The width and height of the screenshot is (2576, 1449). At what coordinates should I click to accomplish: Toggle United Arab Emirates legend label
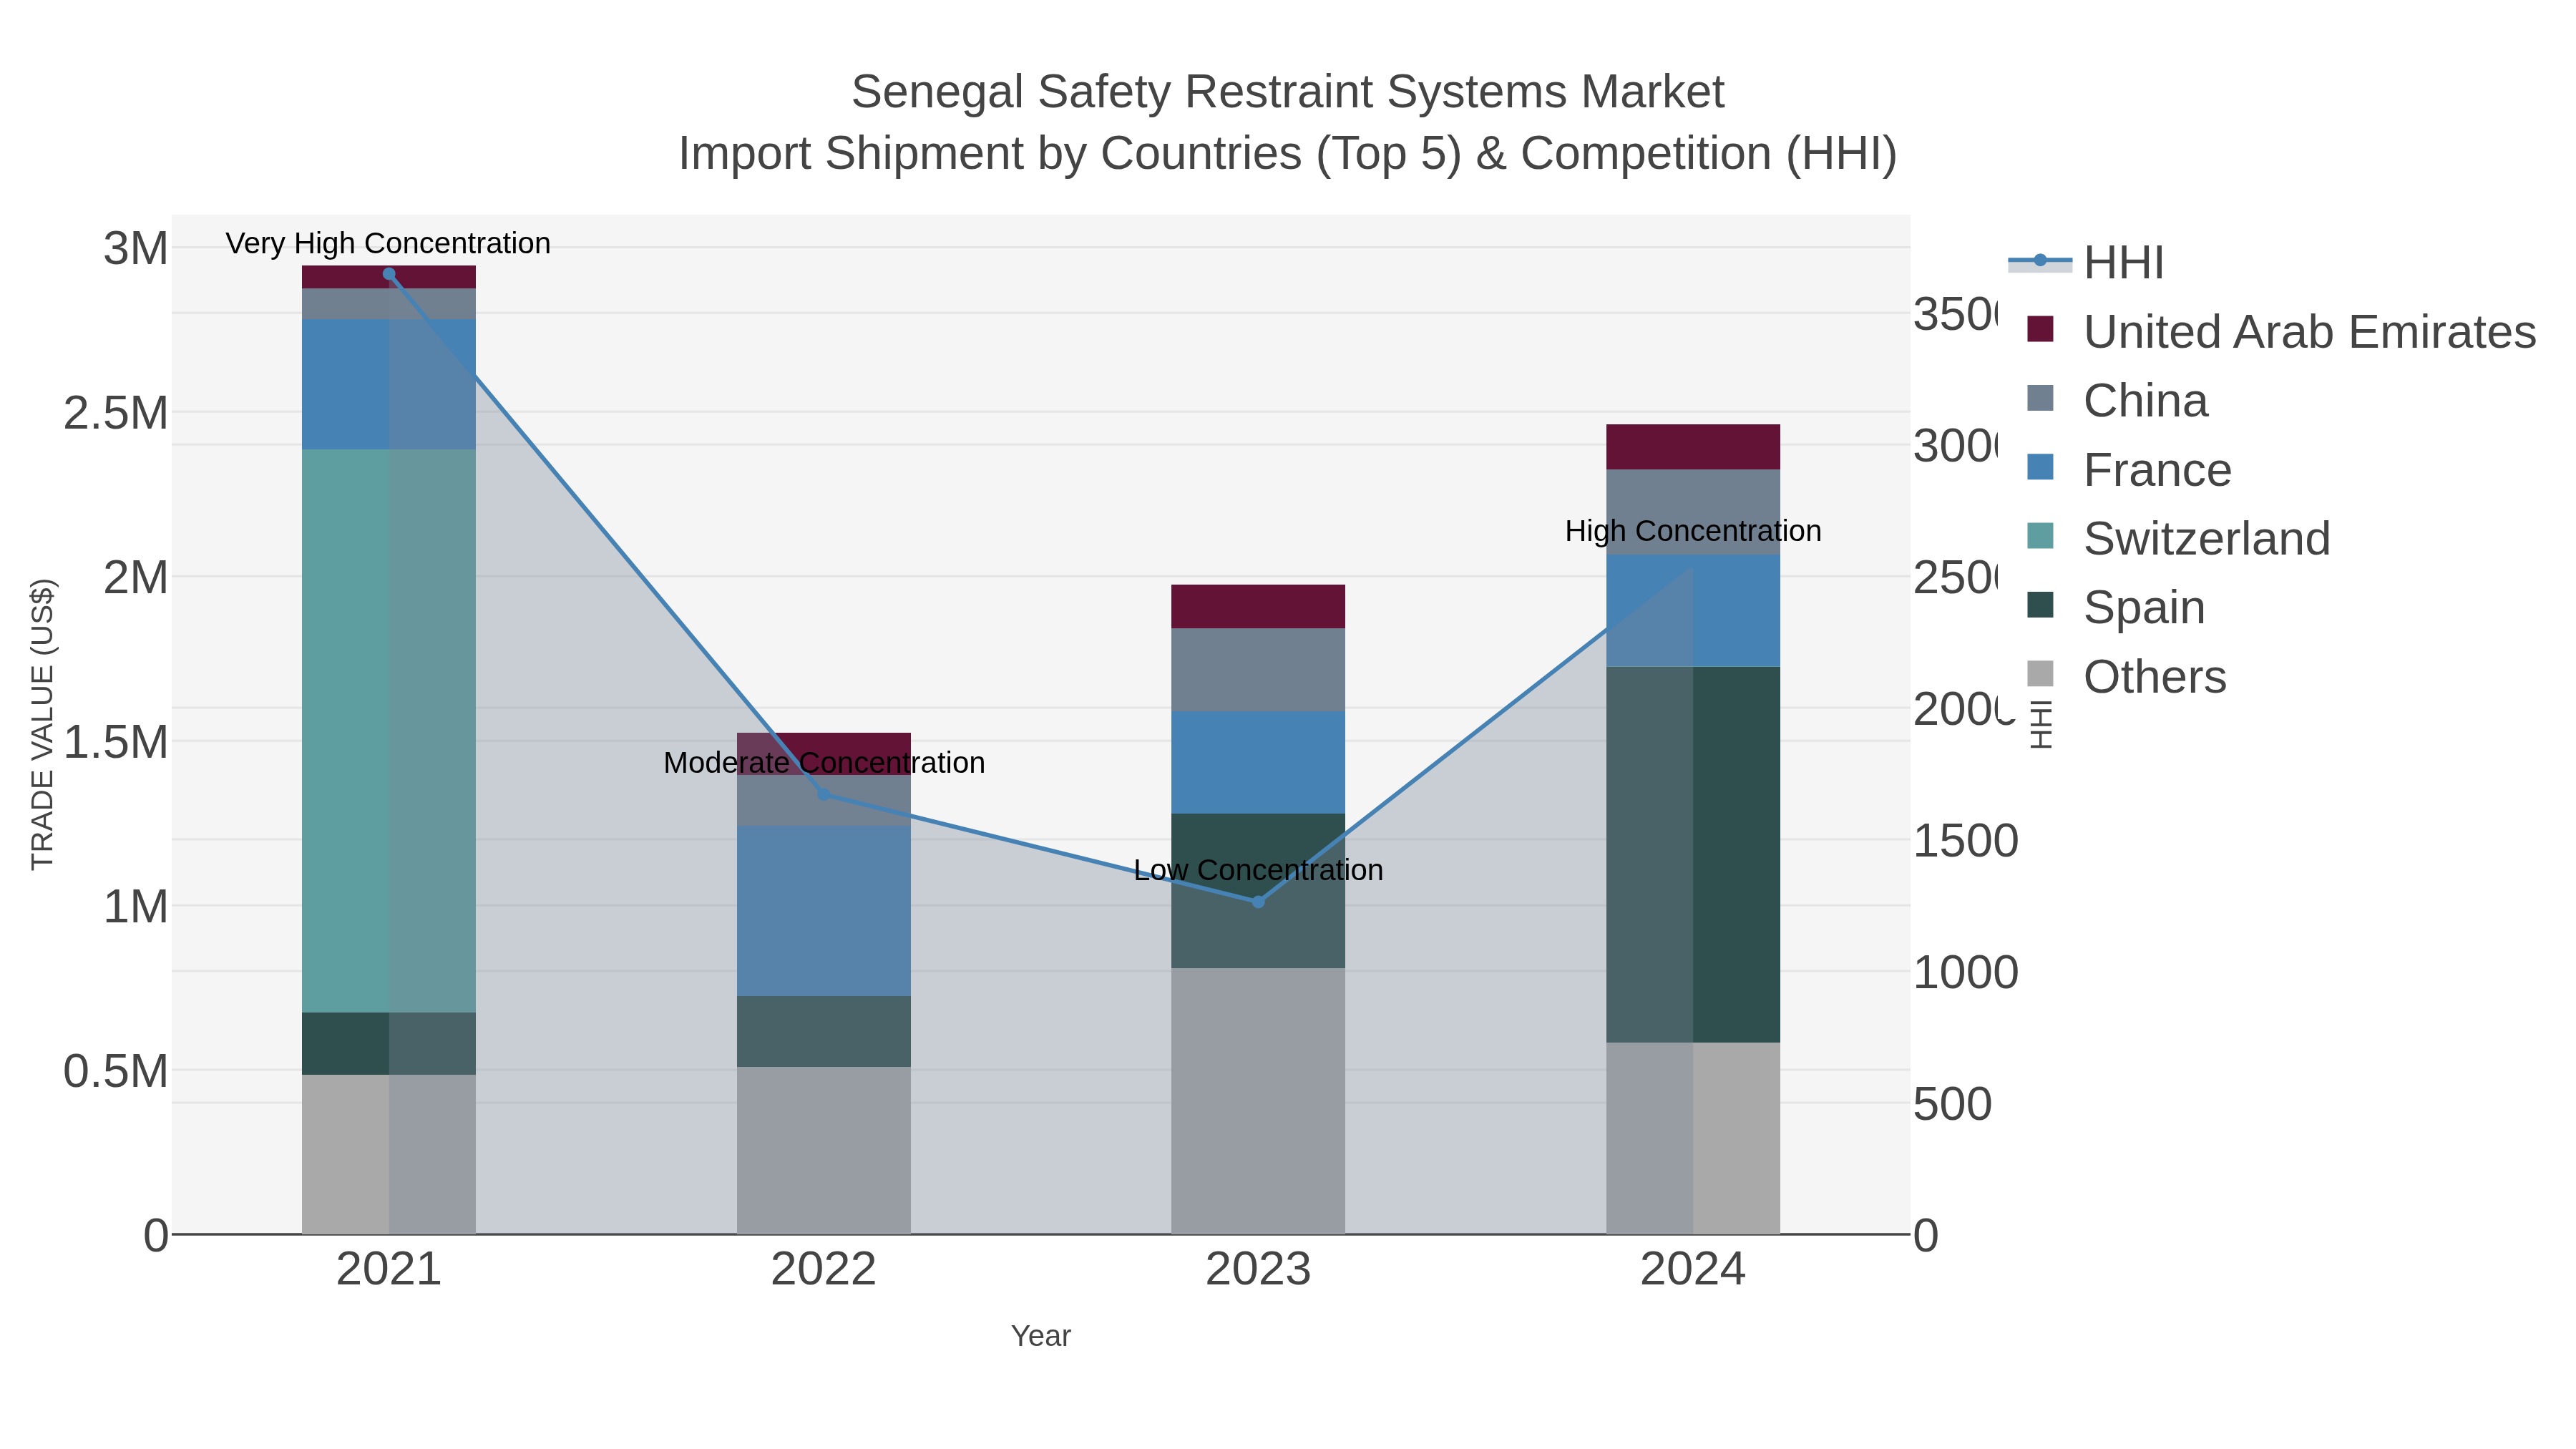(2310, 332)
